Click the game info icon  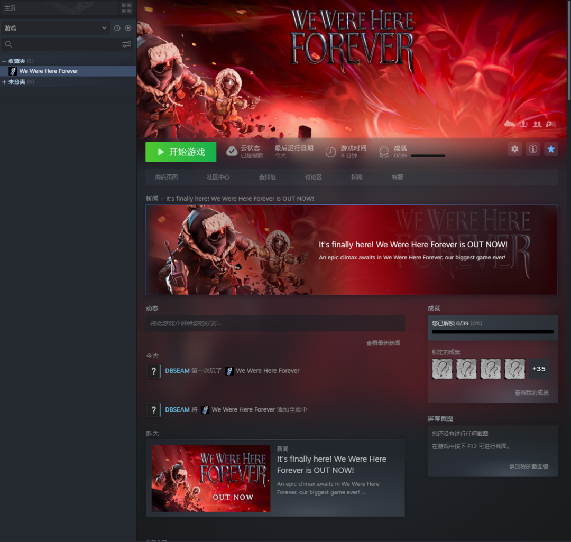(x=533, y=149)
